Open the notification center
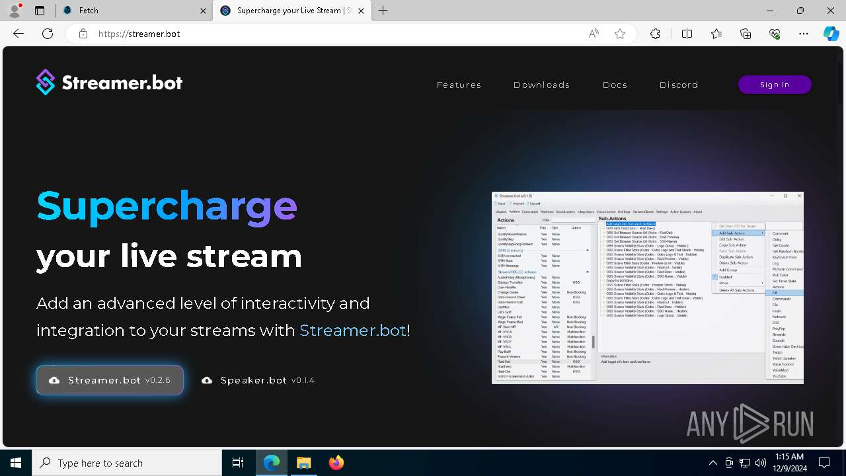The image size is (846, 476). point(824,463)
